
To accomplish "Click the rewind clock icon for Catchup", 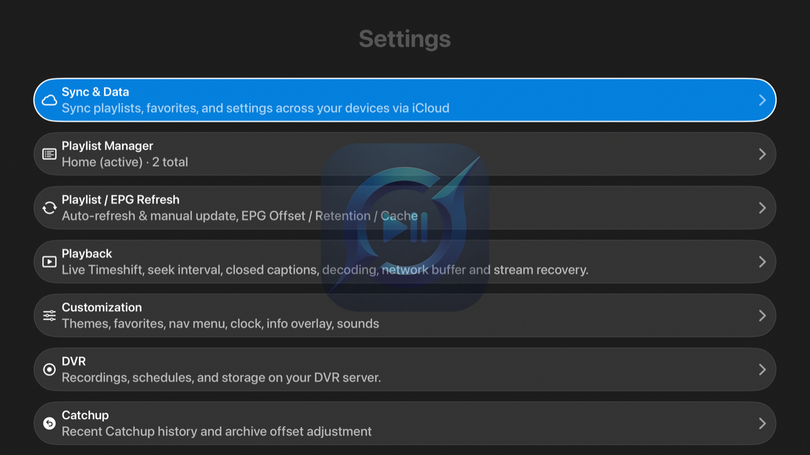I will pyautogui.click(x=50, y=423).
